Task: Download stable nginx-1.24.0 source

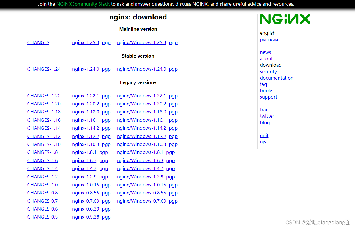Action: pos(86,69)
